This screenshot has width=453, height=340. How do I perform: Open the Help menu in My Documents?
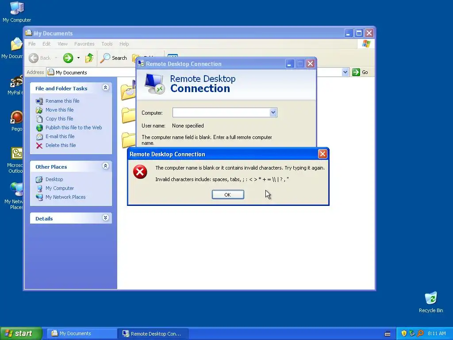[124, 44]
